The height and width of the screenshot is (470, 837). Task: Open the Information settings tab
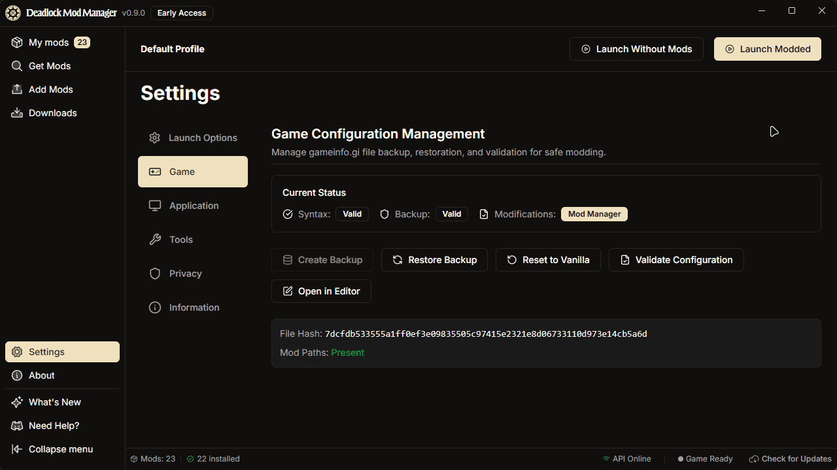(194, 307)
